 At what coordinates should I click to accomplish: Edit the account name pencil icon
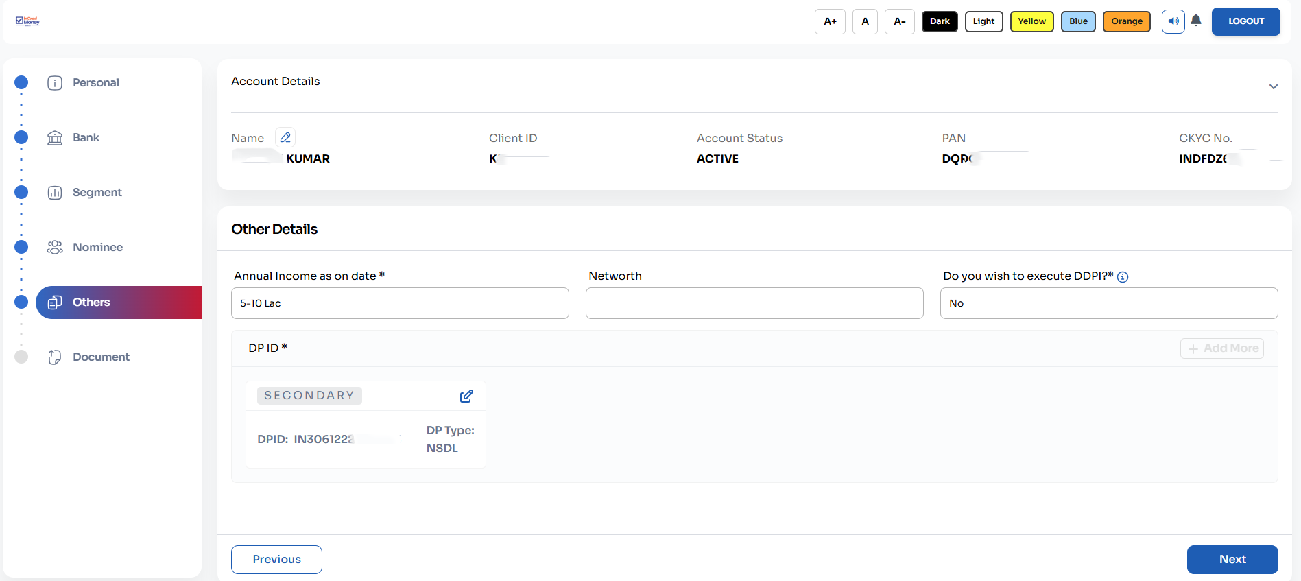coord(285,137)
